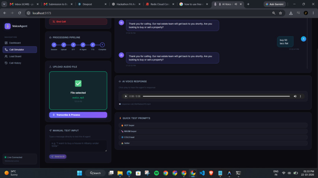Click the Live Connected status indicator
Viewport: 318px width, 178px height.
pos(20,159)
